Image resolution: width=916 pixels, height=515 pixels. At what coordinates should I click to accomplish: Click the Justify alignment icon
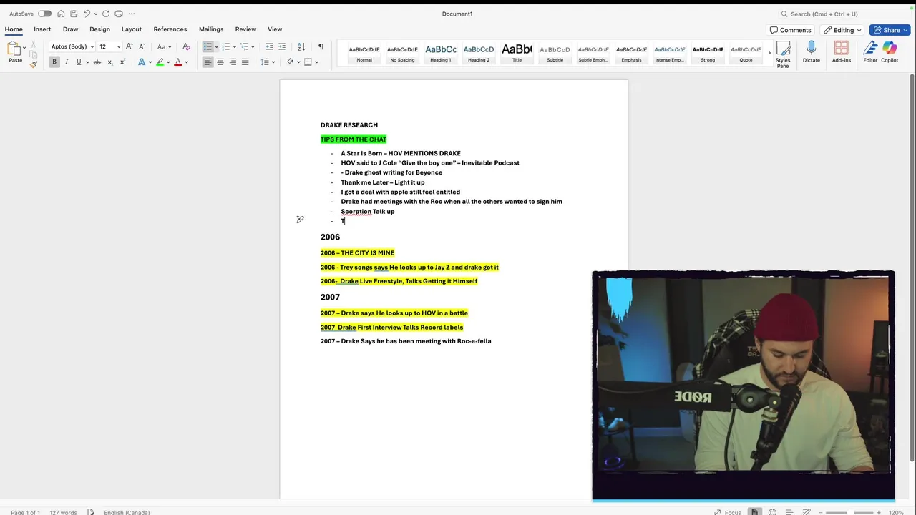coord(245,62)
